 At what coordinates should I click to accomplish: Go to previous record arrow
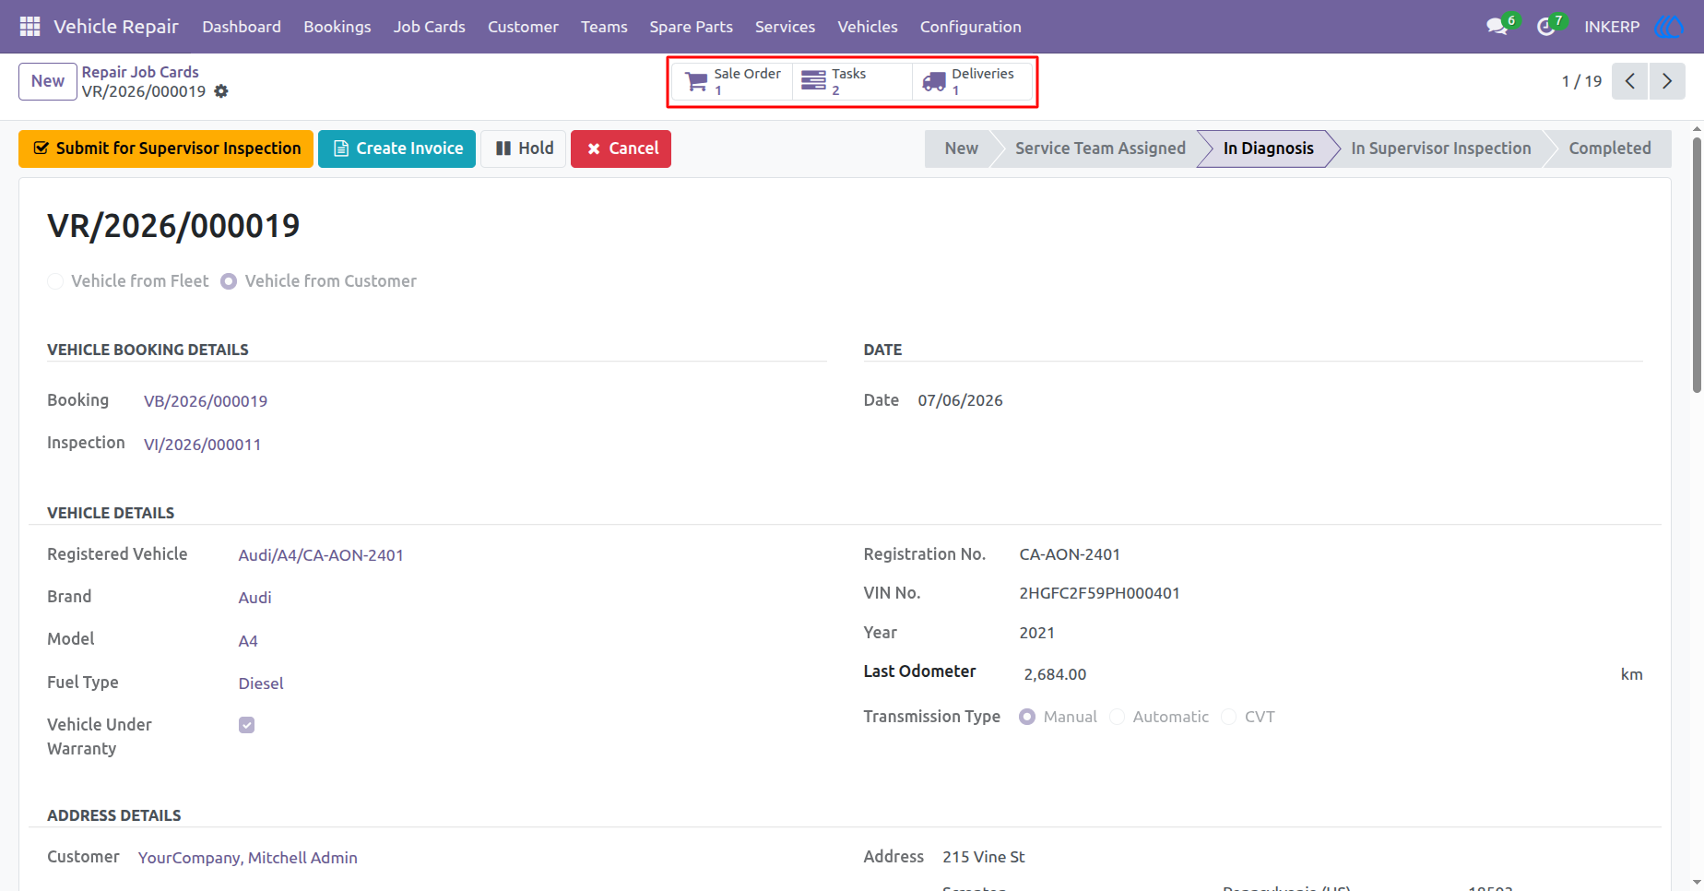pos(1630,81)
